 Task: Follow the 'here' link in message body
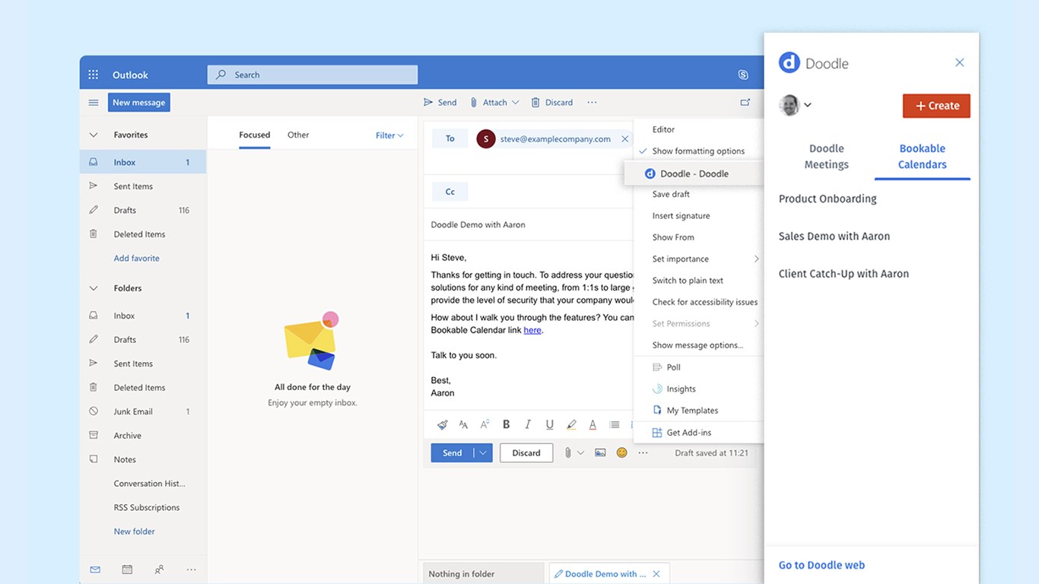[x=532, y=330]
